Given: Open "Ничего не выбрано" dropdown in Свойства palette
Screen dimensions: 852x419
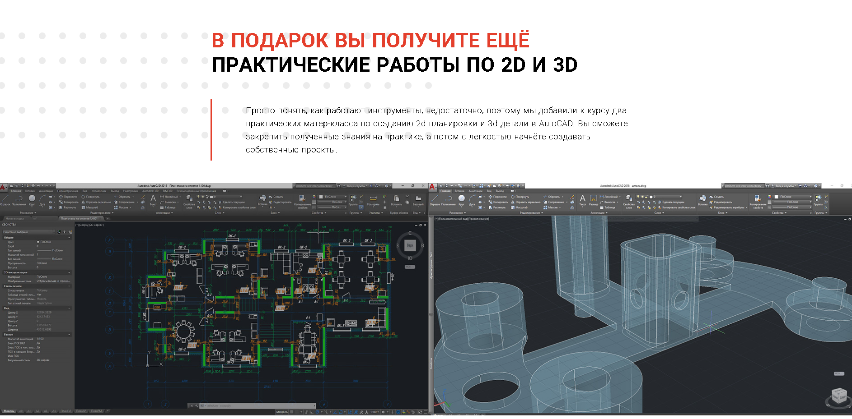Looking at the screenshot, I should [28, 232].
